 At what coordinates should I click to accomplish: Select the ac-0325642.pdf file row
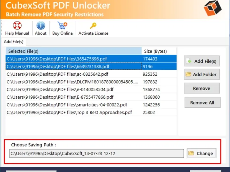[x=91, y=74]
